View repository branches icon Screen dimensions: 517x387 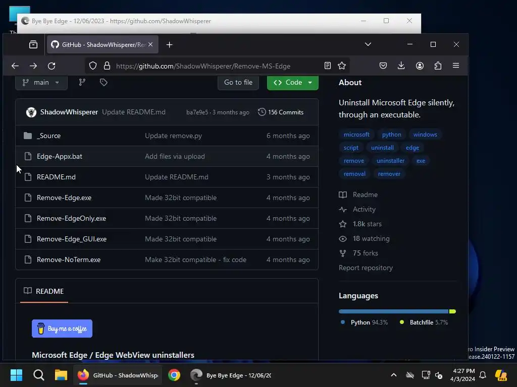[x=82, y=82]
